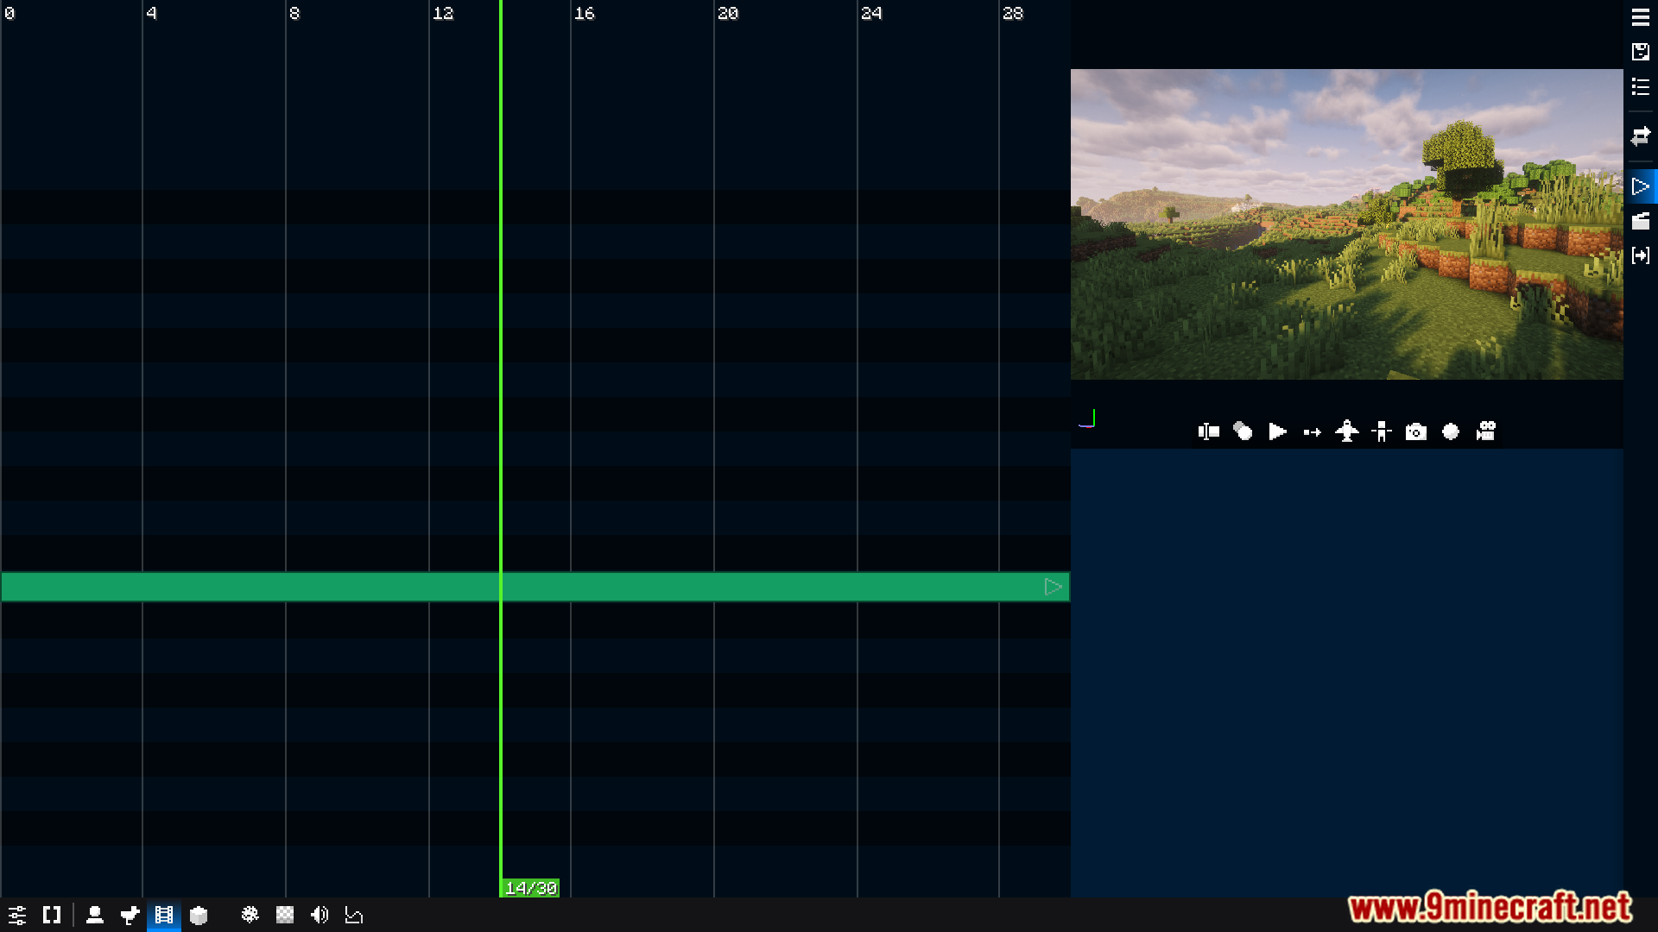The height and width of the screenshot is (932, 1658).
Task: Open the list view icon
Action: point(1640,86)
